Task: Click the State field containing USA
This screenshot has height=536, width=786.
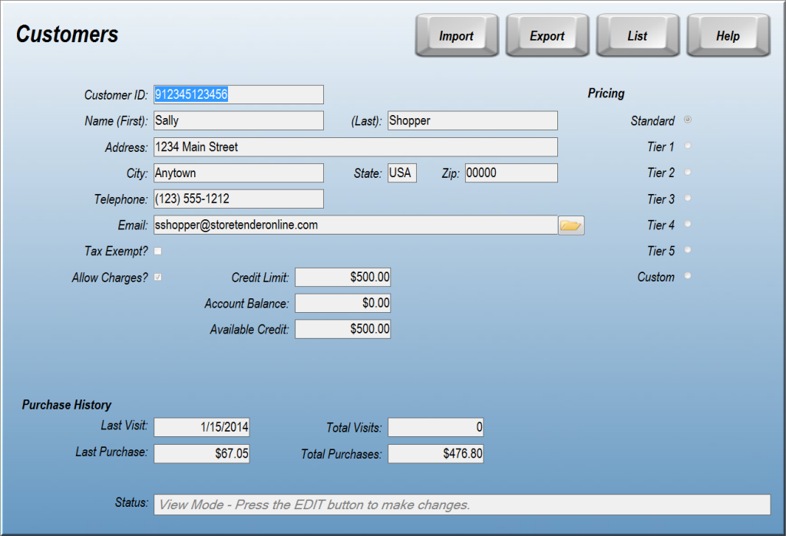Action: 402,173
